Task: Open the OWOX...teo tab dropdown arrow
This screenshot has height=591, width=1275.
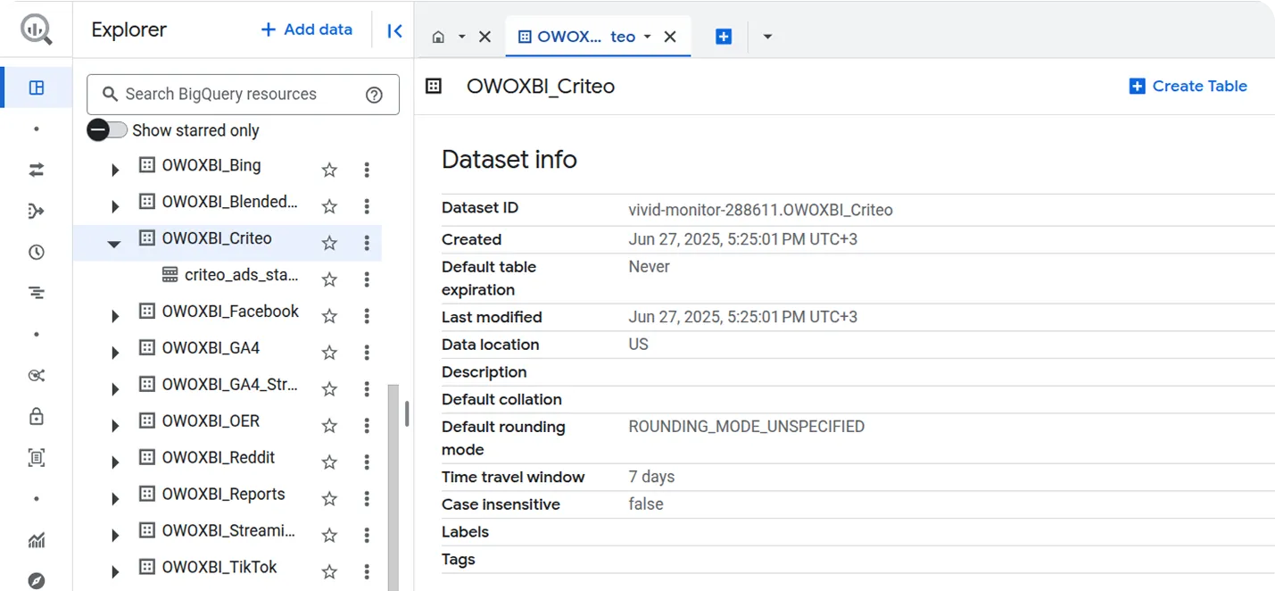Action: 647,37
